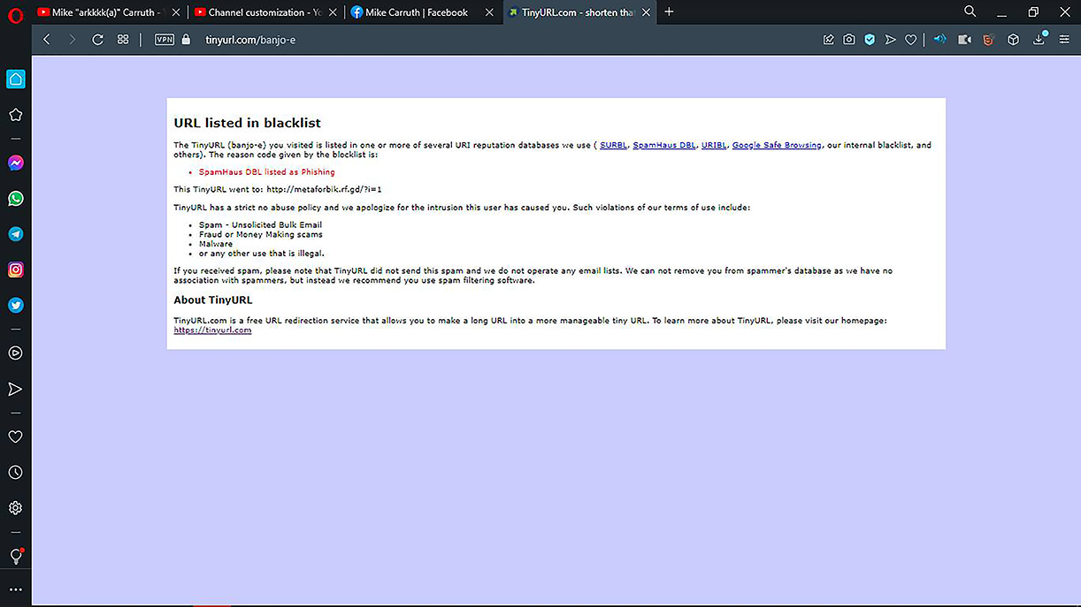
Task: Launch Telegram sidebar panel
Action: click(x=15, y=234)
